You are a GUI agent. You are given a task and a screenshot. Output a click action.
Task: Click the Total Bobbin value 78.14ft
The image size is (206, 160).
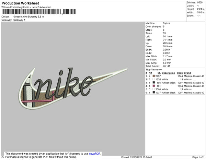click(x=167, y=66)
